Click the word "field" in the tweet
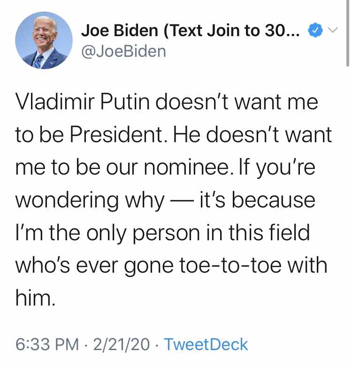 pyautogui.click(x=286, y=233)
